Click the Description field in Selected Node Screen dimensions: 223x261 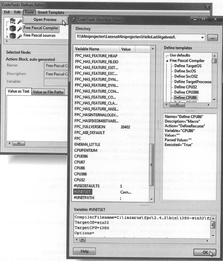click(x=57, y=74)
